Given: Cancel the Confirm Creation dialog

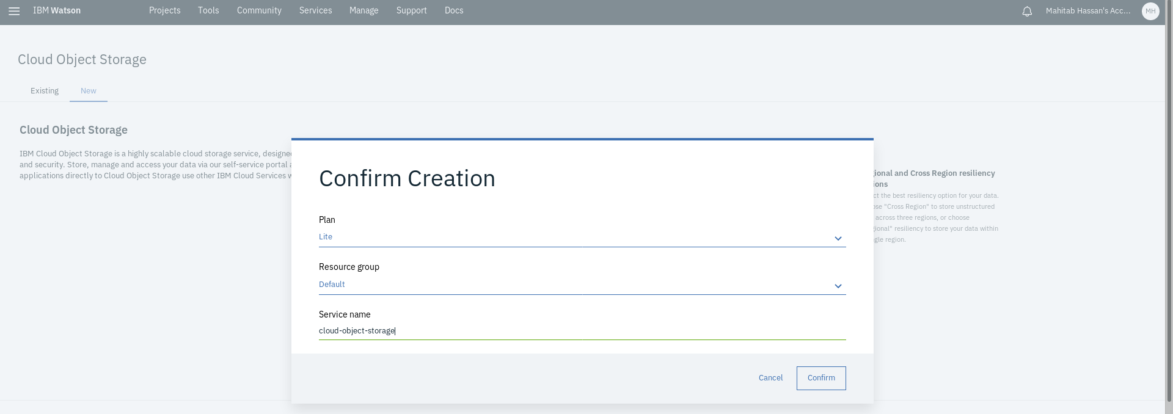Looking at the screenshot, I should tap(770, 378).
